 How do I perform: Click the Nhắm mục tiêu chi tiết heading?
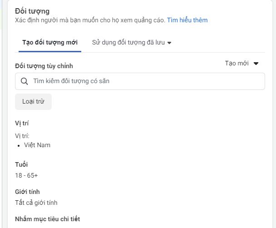pos(48,219)
